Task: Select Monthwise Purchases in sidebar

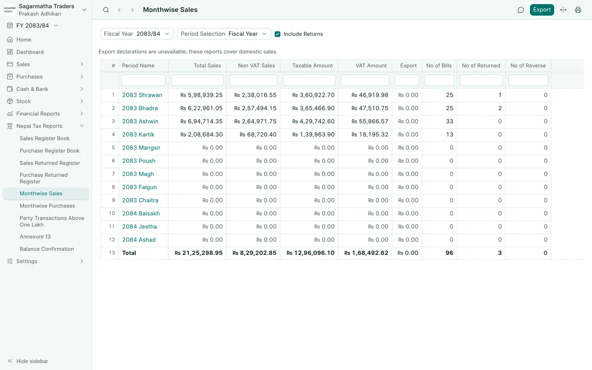Action: [47, 206]
